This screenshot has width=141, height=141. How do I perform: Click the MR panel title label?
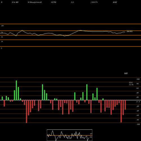(x=126, y=73)
